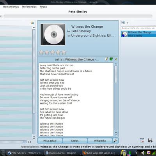
Task: Rate the track one star
Action: [x=41, y=52]
